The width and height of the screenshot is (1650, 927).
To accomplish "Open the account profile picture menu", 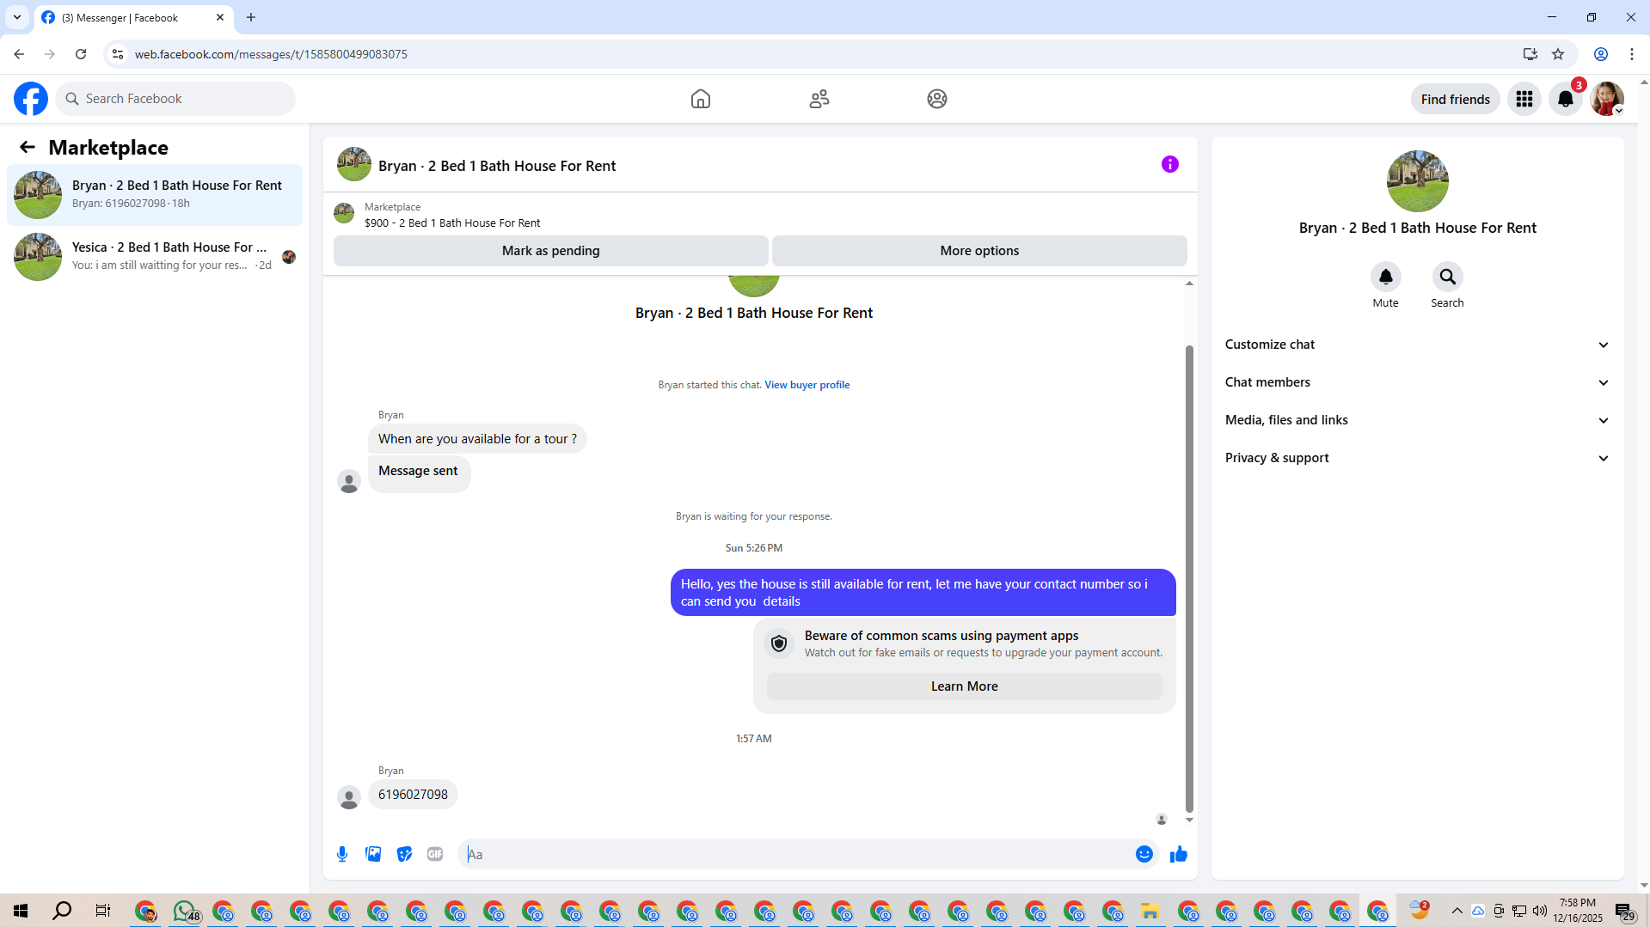I will coord(1607,99).
